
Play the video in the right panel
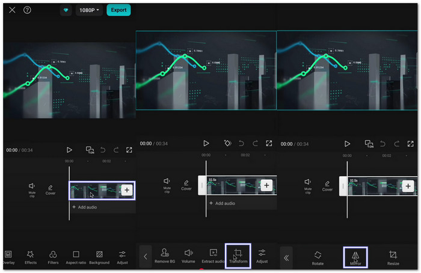[x=347, y=144]
